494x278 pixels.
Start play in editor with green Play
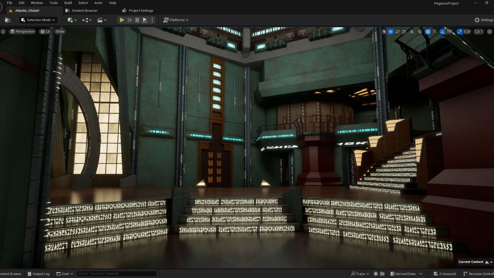tap(122, 20)
